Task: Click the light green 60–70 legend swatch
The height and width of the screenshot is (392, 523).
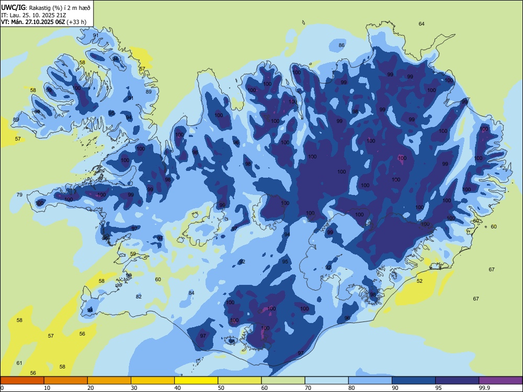Action: (x=283, y=381)
